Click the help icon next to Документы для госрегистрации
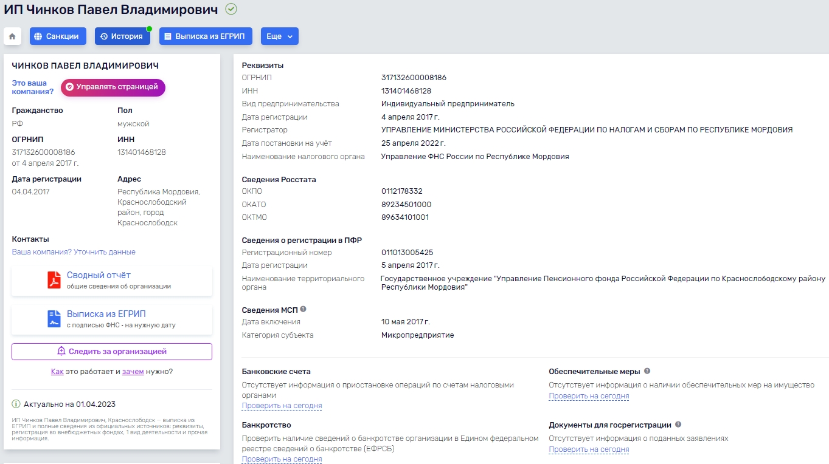 tap(678, 425)
